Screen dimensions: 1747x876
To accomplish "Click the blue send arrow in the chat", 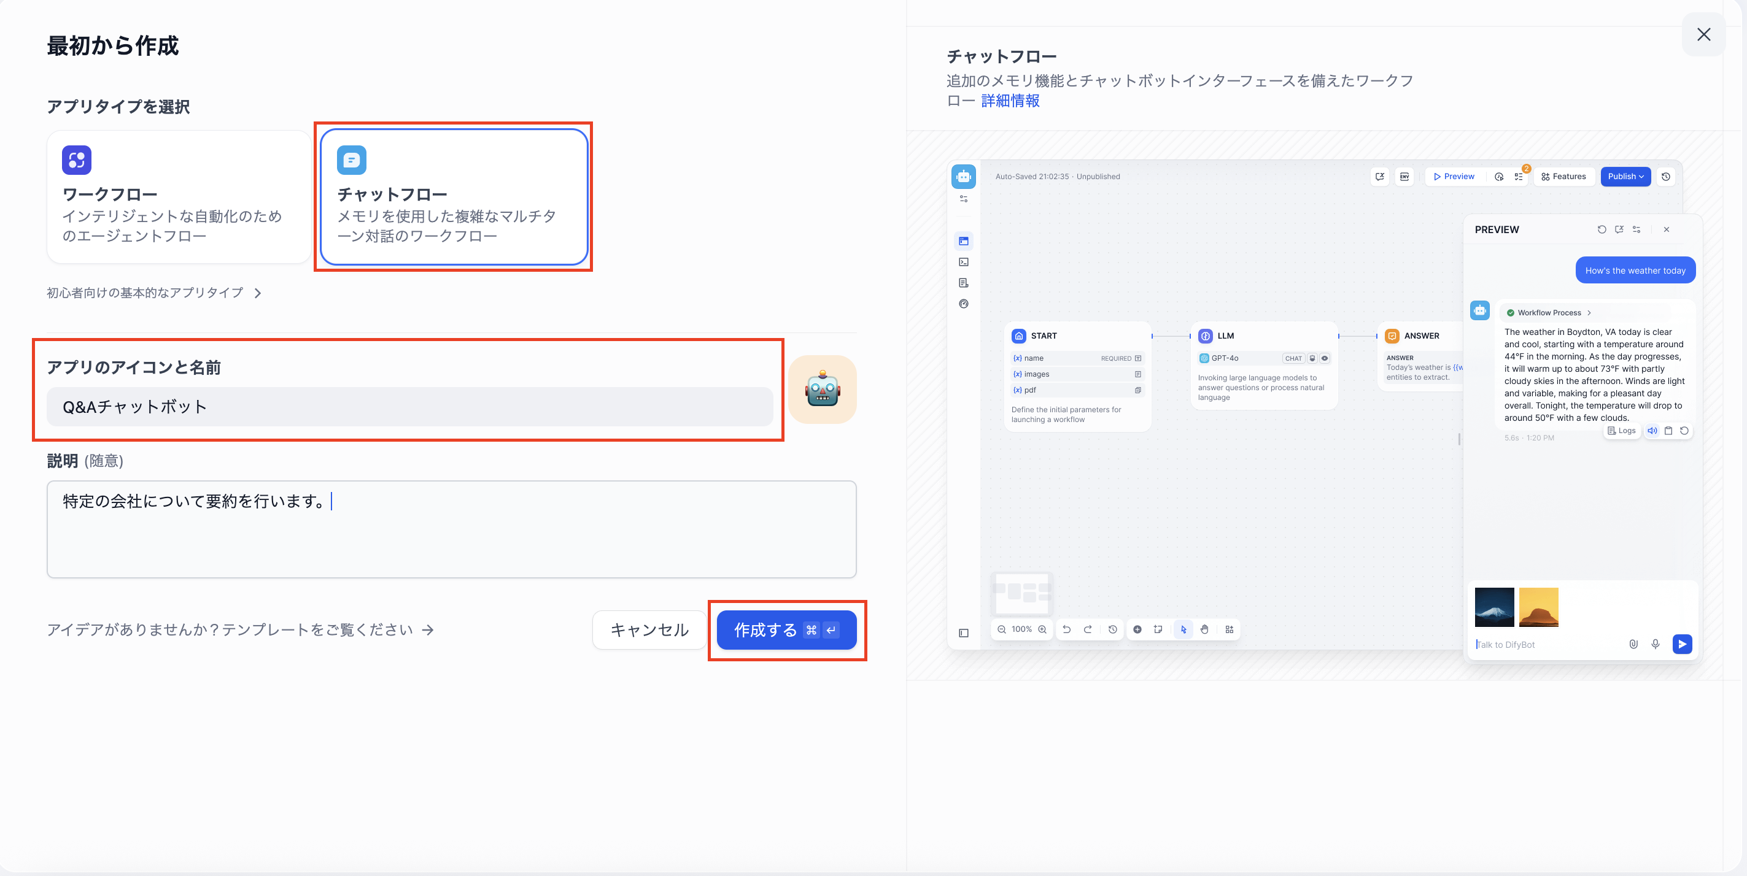I will point(1682,644).
